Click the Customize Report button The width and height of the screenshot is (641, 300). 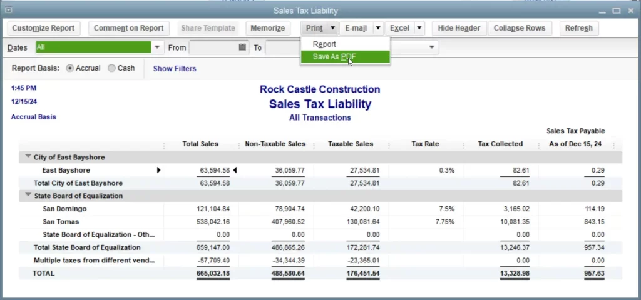pyautogui.click(x=43, y=28)
